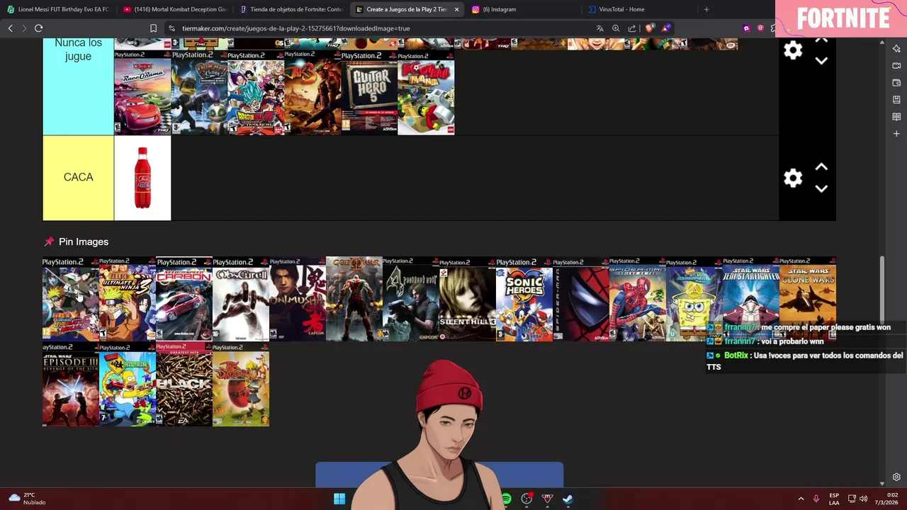
Task: Click the Pin Images heading
Action: (x=84, y=242)
